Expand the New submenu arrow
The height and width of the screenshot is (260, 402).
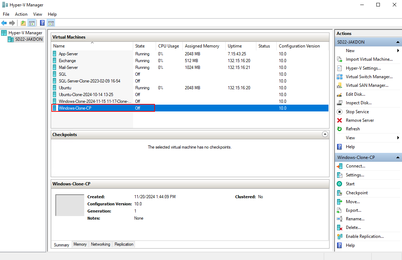(x=398, y=50)
